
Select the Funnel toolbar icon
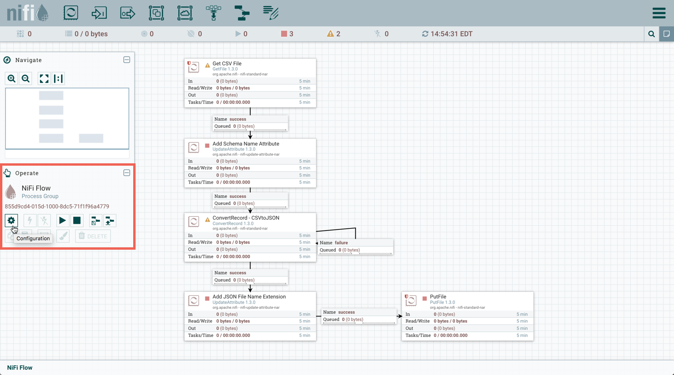[x=213, y=13]
